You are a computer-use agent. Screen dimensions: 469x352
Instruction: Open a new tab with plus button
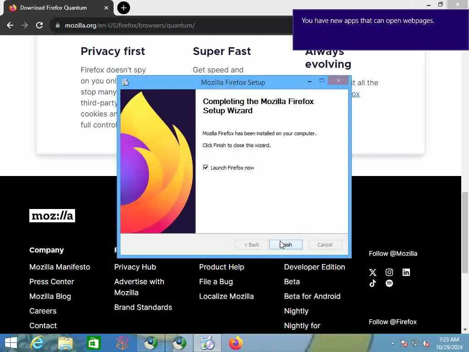[124, 8]
